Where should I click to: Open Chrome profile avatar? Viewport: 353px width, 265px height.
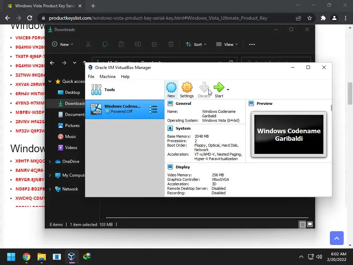click(x=334, y=18)
